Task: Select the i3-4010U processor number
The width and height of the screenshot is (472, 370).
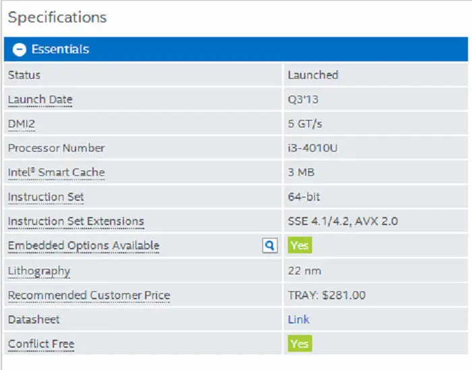Action: pos(313,148)
